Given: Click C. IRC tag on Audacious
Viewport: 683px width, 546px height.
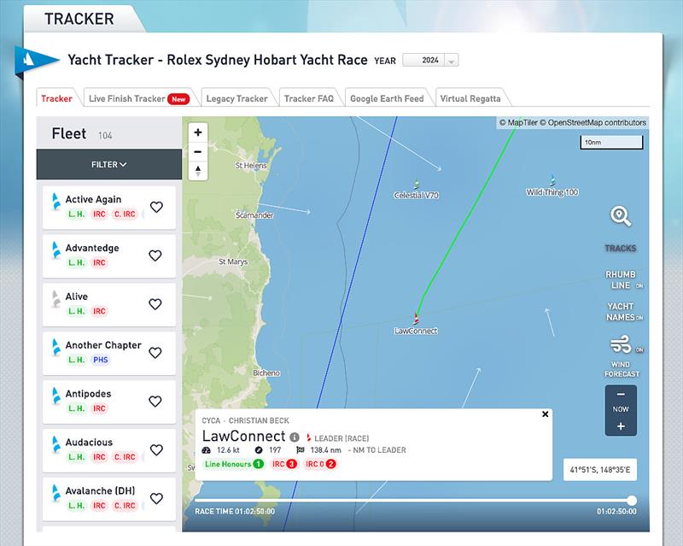Looking at the screenshot, I should coord(125,457).
